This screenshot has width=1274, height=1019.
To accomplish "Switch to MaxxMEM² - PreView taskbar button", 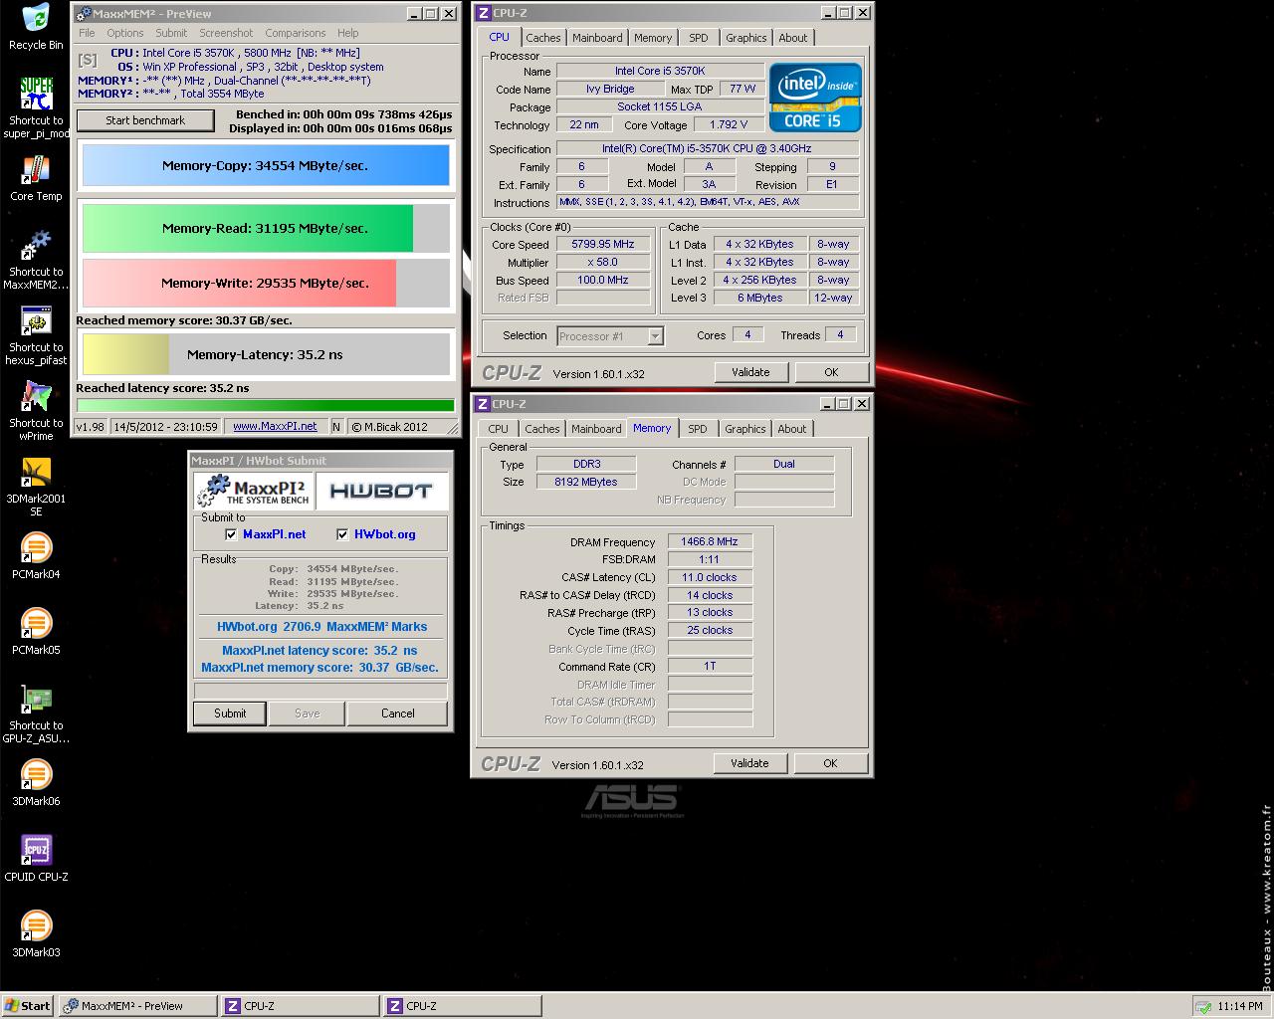I will pos(137,1006).
